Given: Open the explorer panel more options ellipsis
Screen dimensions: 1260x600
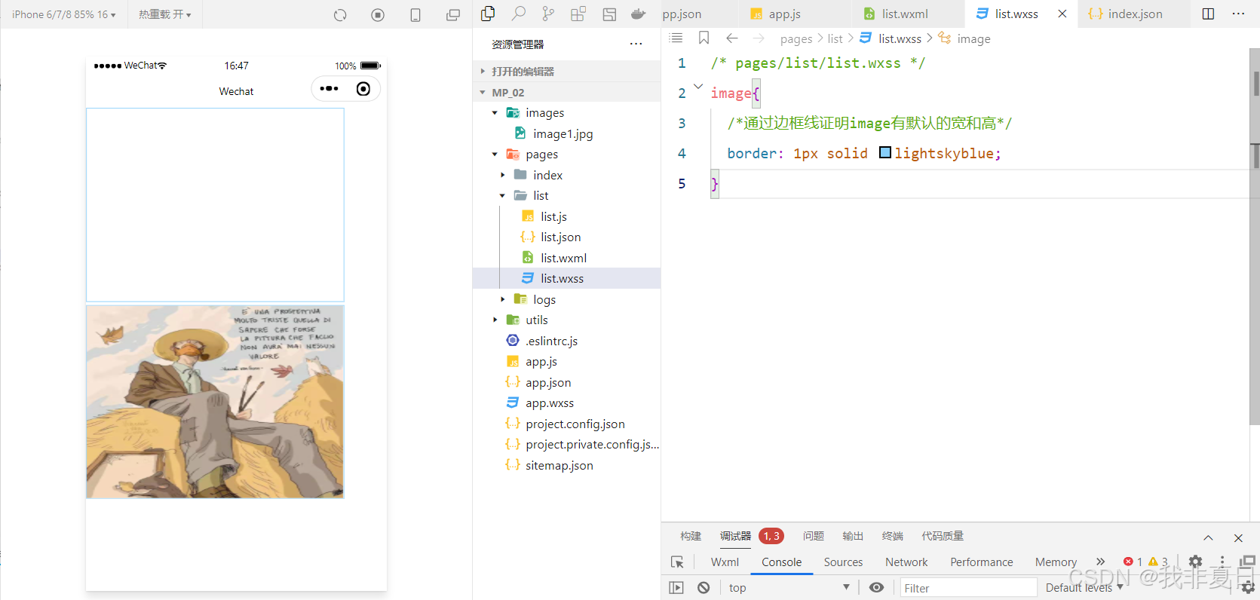Looking at the screenshot, I should (636, 44).
